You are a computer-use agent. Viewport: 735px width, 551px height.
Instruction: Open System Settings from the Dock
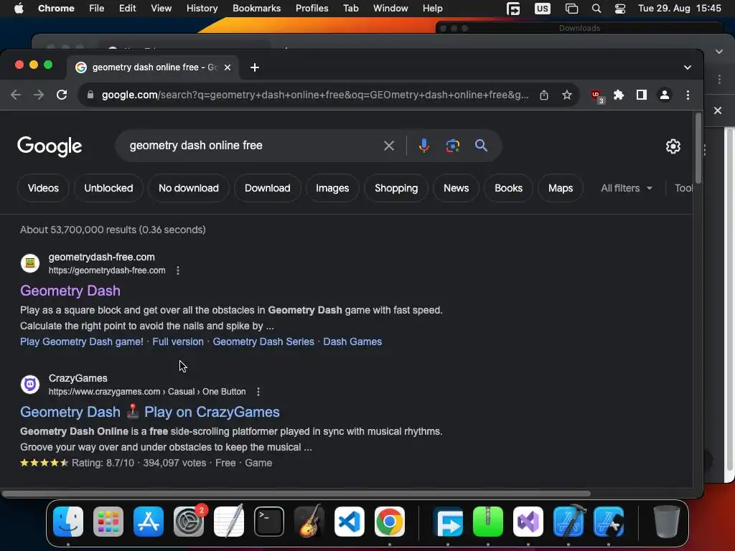point(189,522)
